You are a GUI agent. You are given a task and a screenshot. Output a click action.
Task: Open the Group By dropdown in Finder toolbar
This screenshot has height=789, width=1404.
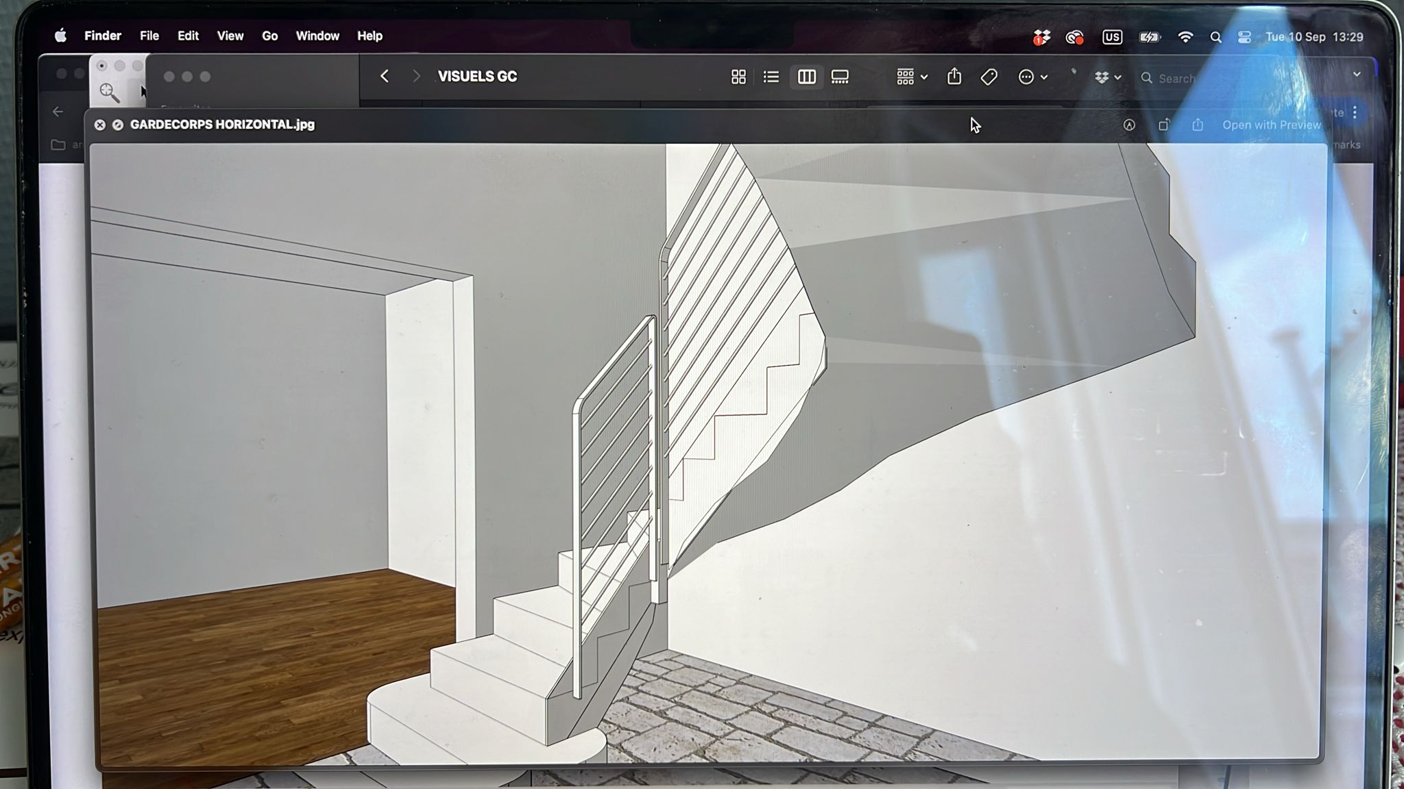[912, 77]
